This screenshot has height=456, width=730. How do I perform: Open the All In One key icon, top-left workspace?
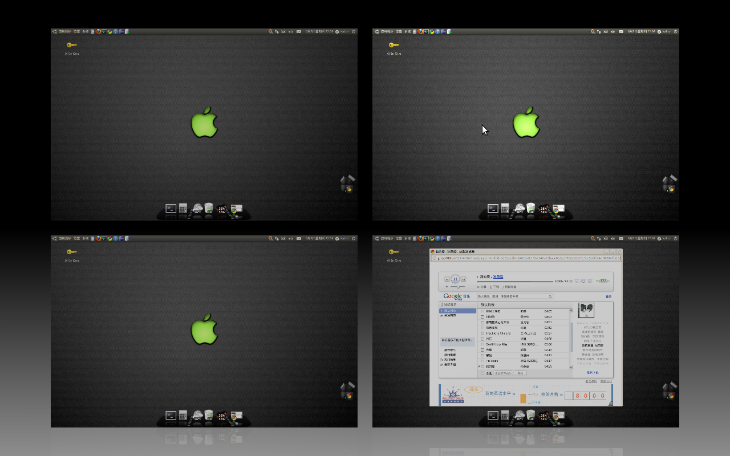(x=71, y=44)
